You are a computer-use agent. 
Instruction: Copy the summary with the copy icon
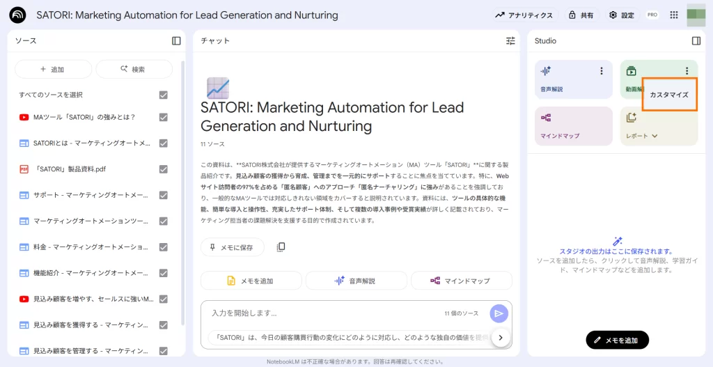click(x=281, y=247)
